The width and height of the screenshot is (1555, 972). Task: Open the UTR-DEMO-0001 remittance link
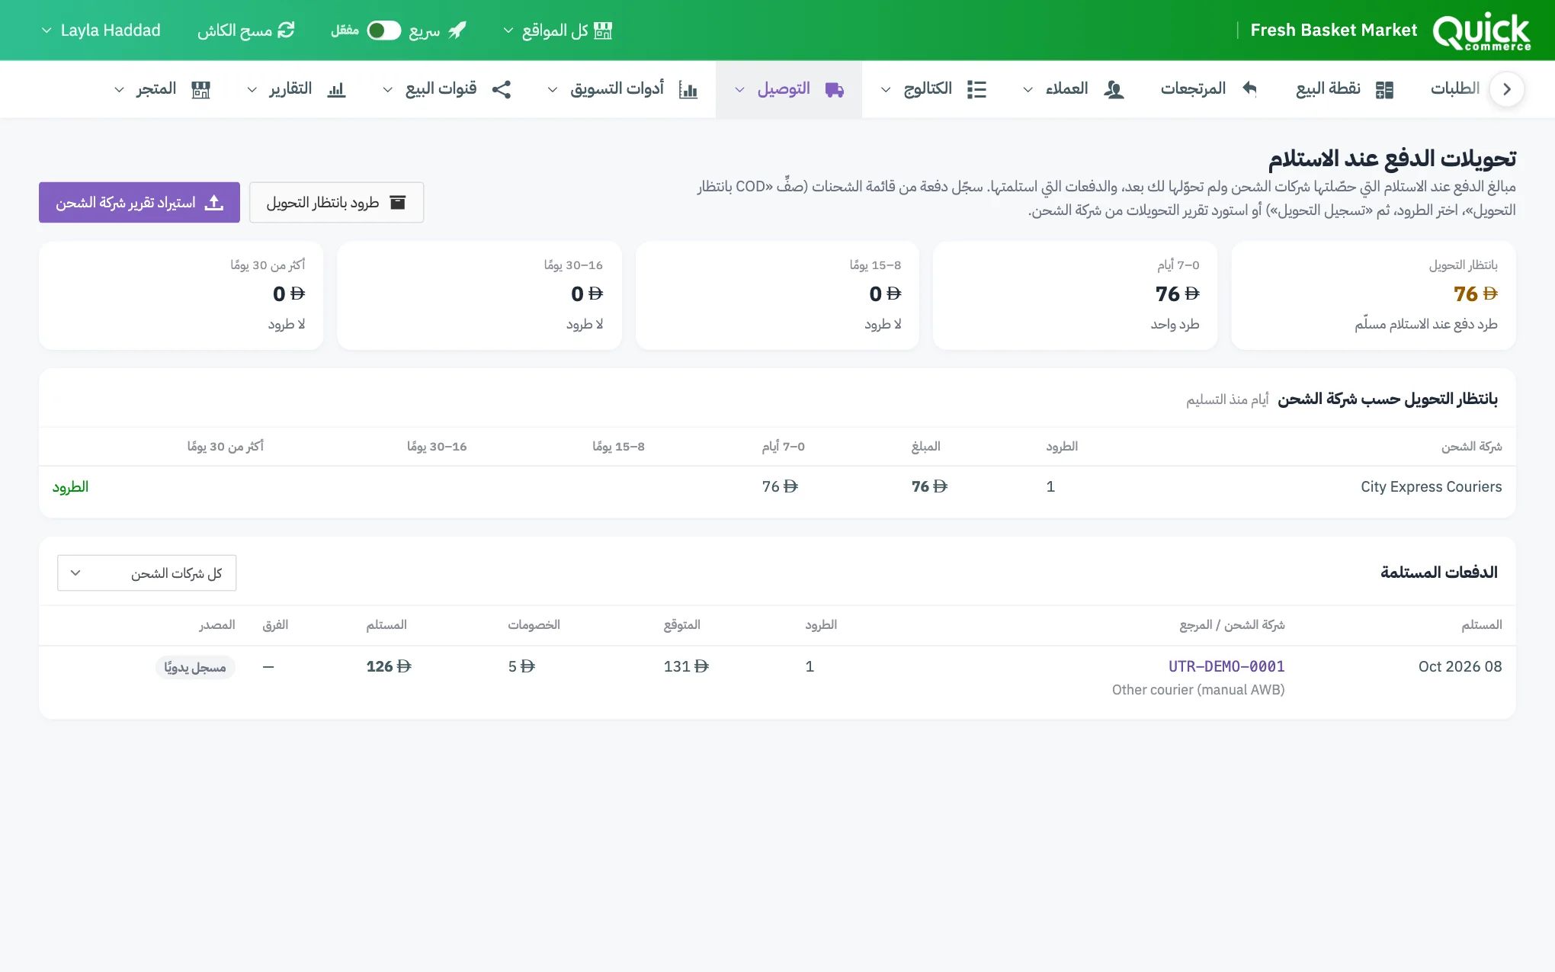1226,666
